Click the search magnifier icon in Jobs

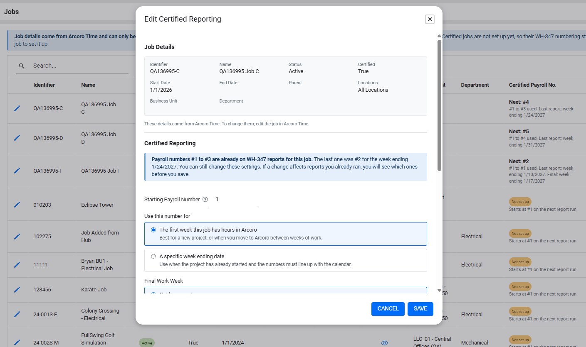[22, 66]
